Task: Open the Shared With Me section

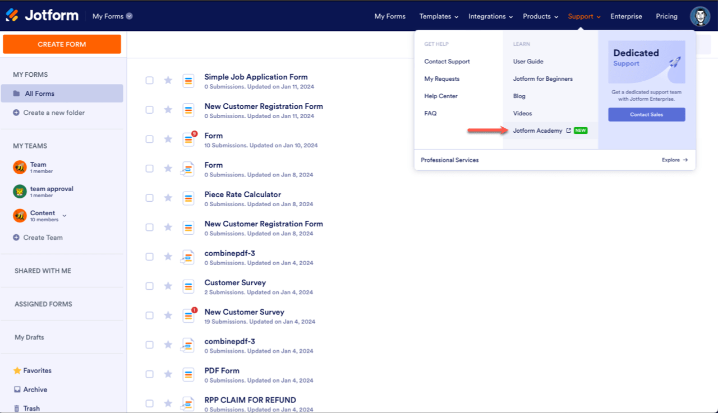Action: pos(43,271)
